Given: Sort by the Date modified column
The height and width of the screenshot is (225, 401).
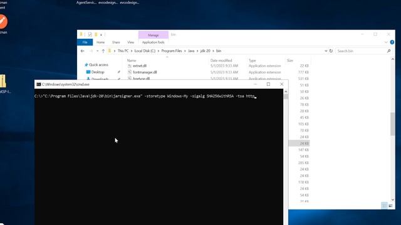Looking at the screenshot, I should coord(221,61).
